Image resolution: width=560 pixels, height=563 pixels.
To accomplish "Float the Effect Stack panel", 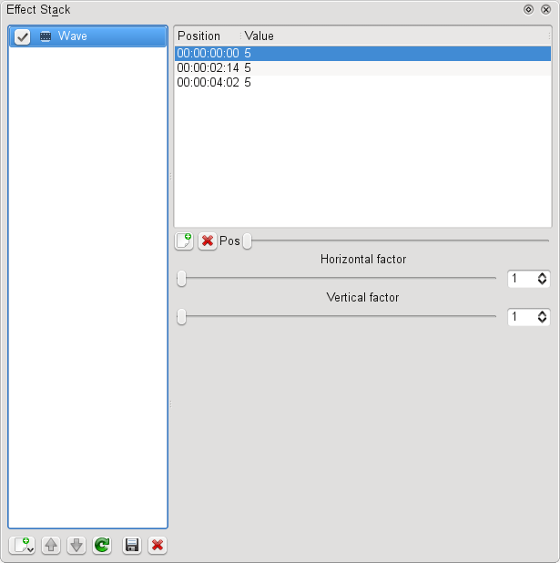I will 528,9.
